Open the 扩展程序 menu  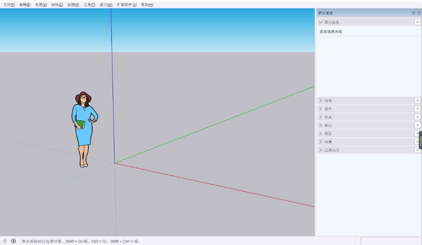(126, 5)
